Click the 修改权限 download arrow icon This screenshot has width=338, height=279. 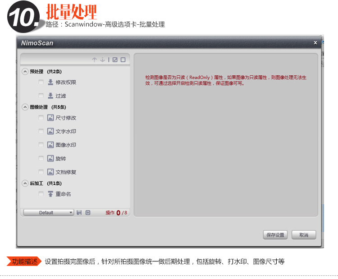[x=50, y=82]
